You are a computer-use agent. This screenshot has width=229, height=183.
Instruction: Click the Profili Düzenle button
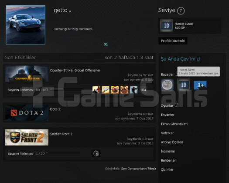pos(173,41)
